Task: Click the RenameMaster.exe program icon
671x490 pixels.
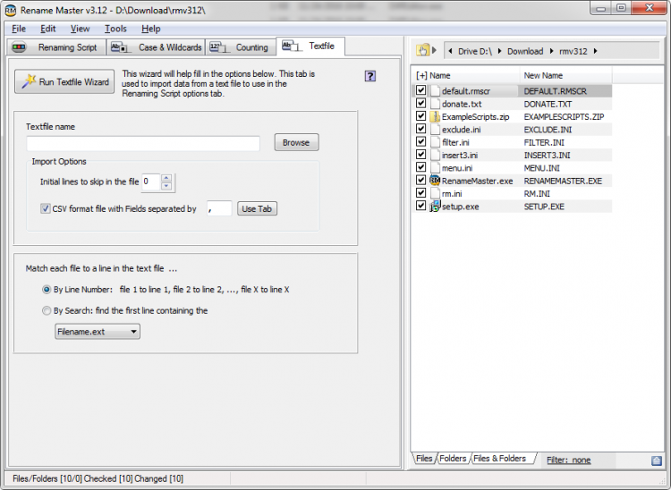Action: 435,181
